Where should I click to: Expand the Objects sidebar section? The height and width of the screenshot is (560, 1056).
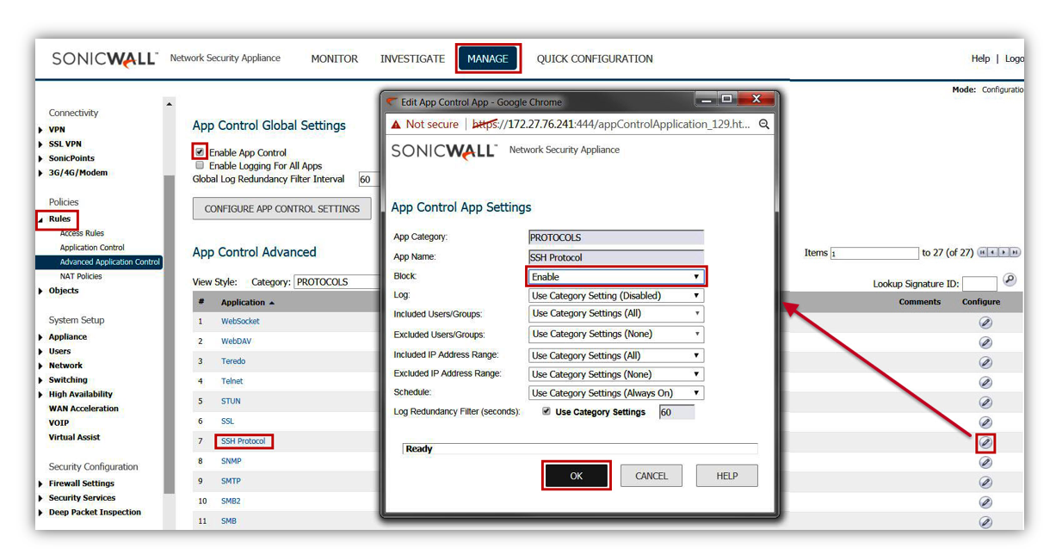(x=40, y=292)
